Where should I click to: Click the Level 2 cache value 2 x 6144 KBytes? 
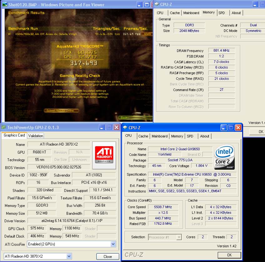coord(221,218)
